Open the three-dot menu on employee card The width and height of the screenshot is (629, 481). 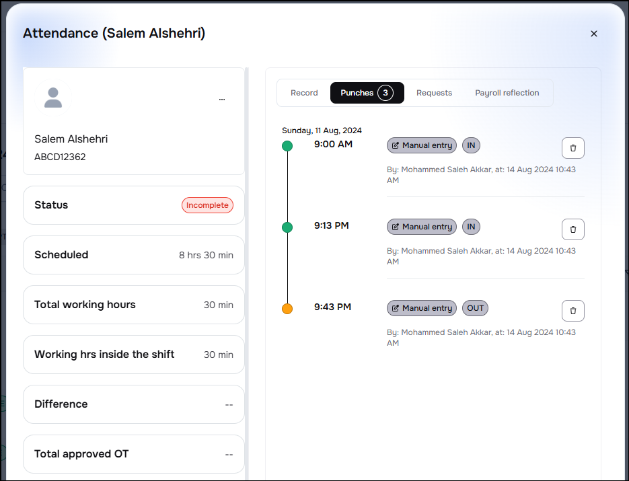click(222, 99)
